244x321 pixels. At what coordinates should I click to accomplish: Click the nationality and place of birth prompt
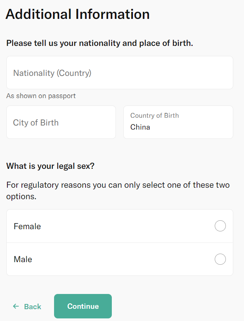(100, 43)
